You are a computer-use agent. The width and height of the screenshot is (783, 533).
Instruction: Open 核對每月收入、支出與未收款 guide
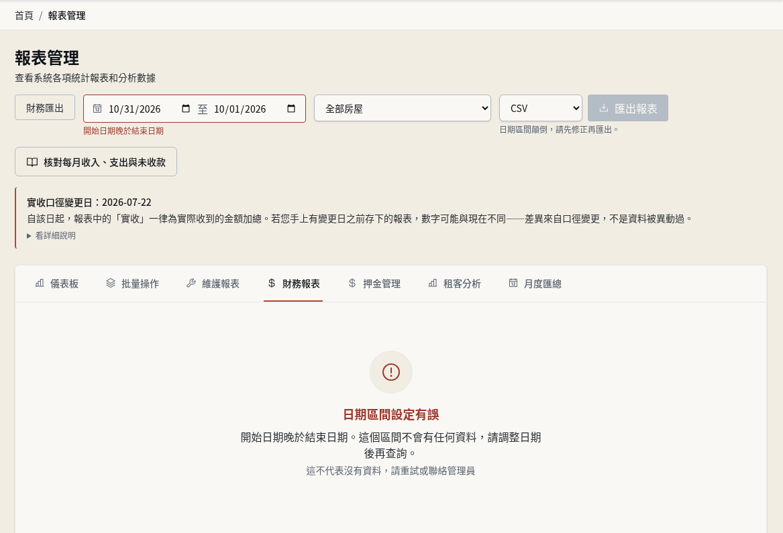tap(96, 162)
